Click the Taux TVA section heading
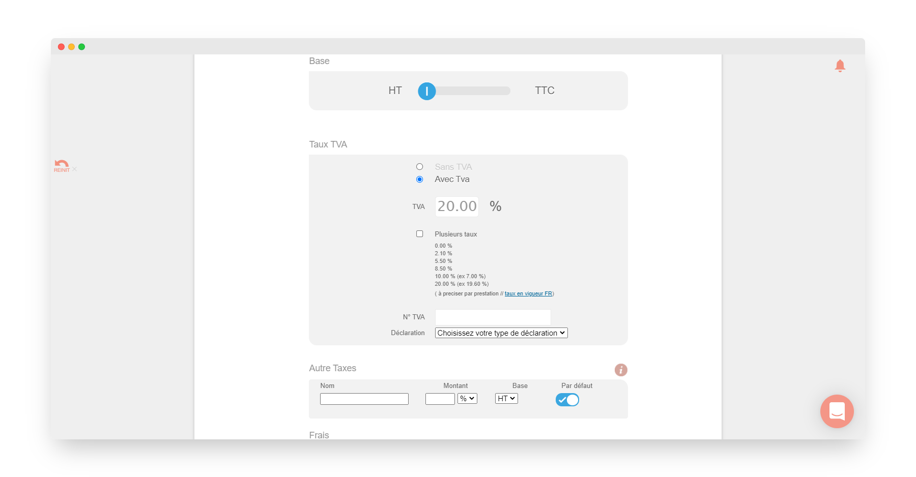916x477 pixels. coord(328,144)
